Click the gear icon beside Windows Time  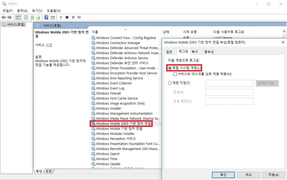[93, 159]
